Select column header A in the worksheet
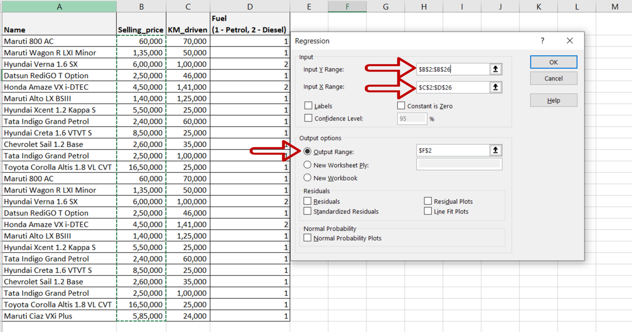This screenshot has width=632, height=332. [x=59, y=7]
